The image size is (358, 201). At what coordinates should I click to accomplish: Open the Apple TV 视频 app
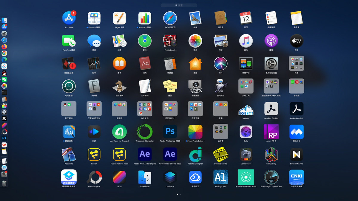coord(297,41)
